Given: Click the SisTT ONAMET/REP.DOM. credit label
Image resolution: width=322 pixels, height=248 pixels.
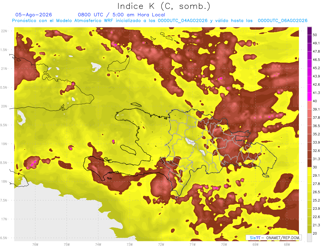Looking at the screenshot, I should point(273,238).
